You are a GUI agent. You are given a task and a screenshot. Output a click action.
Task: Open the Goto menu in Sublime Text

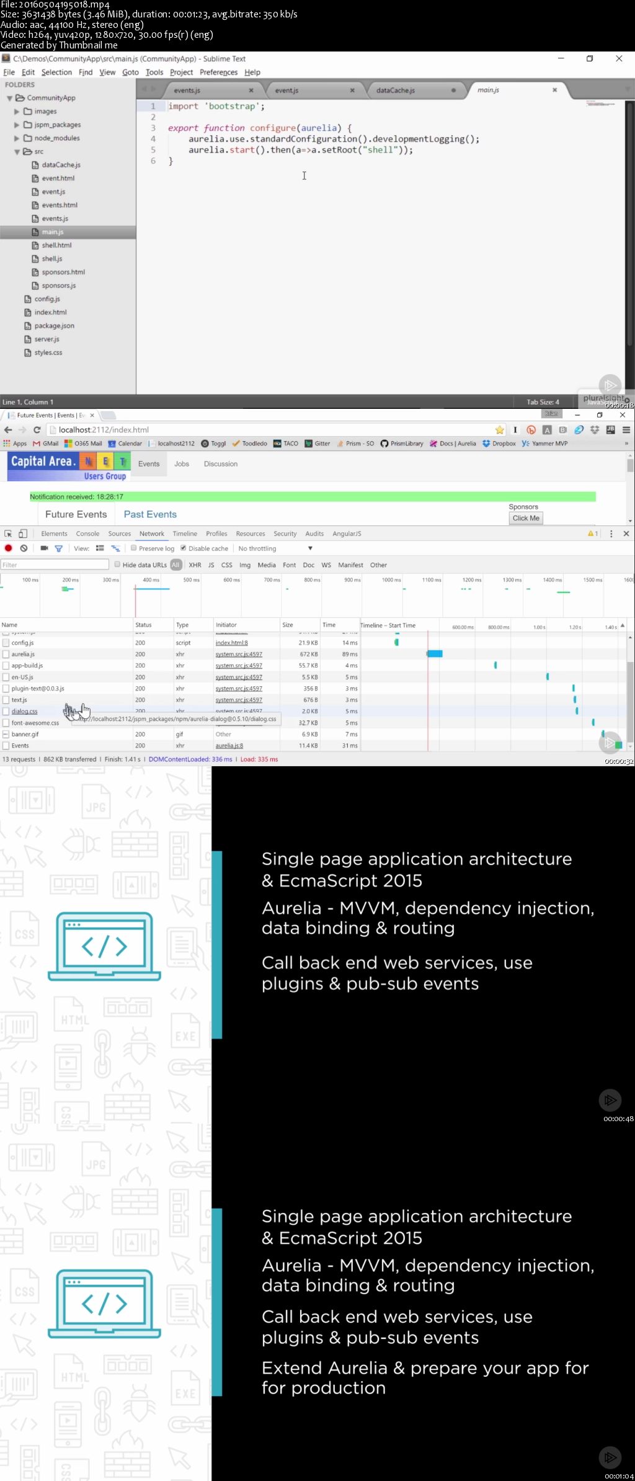130,72
